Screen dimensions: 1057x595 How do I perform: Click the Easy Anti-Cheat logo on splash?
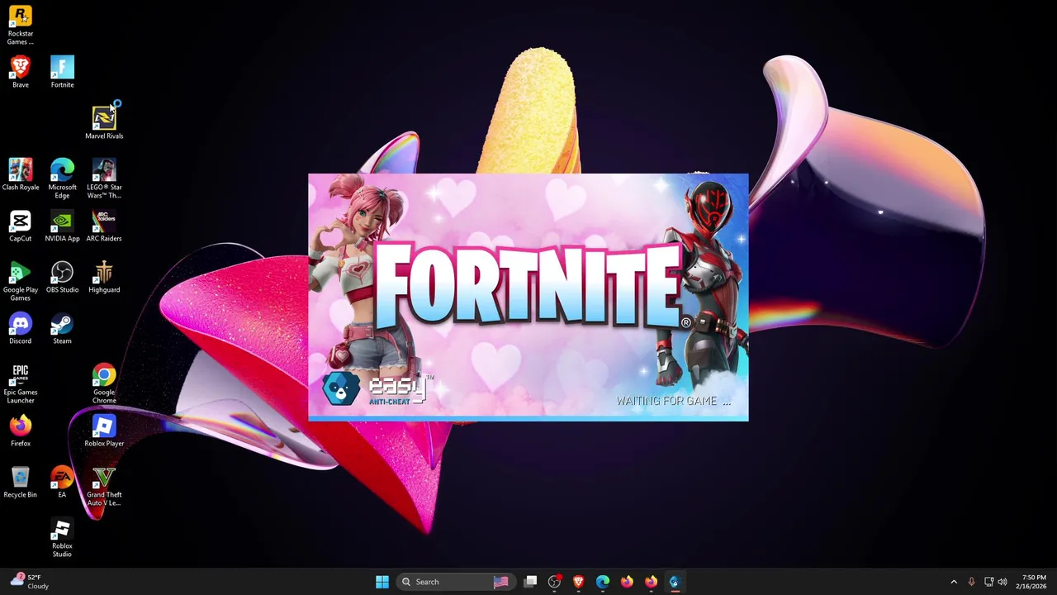tap(377, 388)
